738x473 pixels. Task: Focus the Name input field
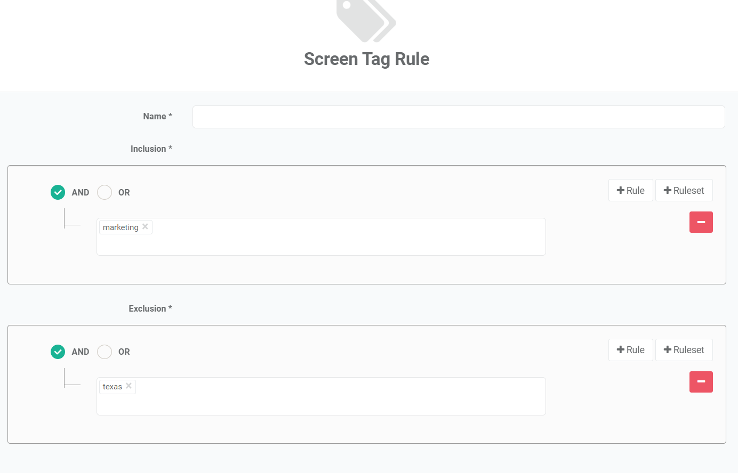(x=459, y=117)
